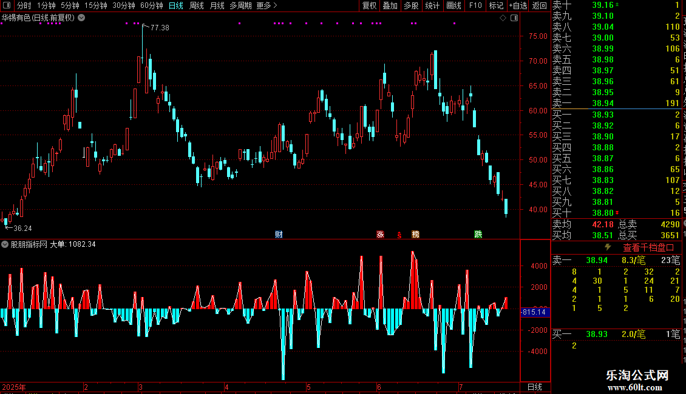Switch to 月线 monthly chart
The image size is (686, 394).
point(217,5)
